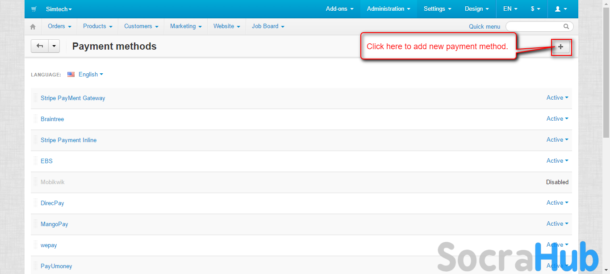Change status of Stripe PayMent Gateway
This screenshot has height=274, width=610.
[x=557, y=98]
